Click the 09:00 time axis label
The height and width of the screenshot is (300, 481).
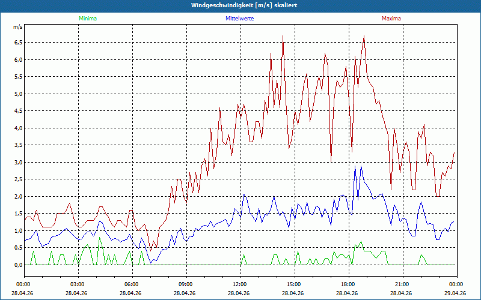click(x=186, y=284)
